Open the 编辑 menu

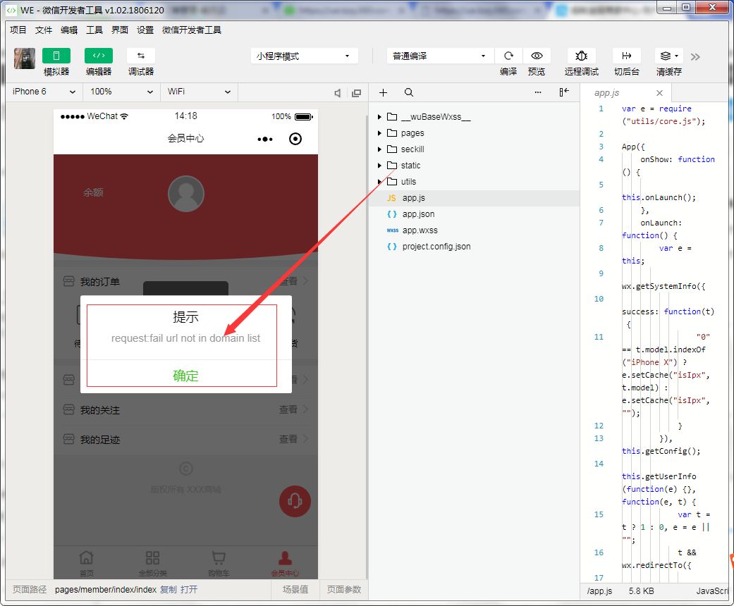tap(69, 30)
